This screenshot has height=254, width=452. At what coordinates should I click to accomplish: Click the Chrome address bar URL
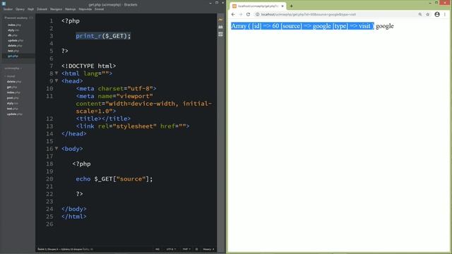click(x=309, y=14)
